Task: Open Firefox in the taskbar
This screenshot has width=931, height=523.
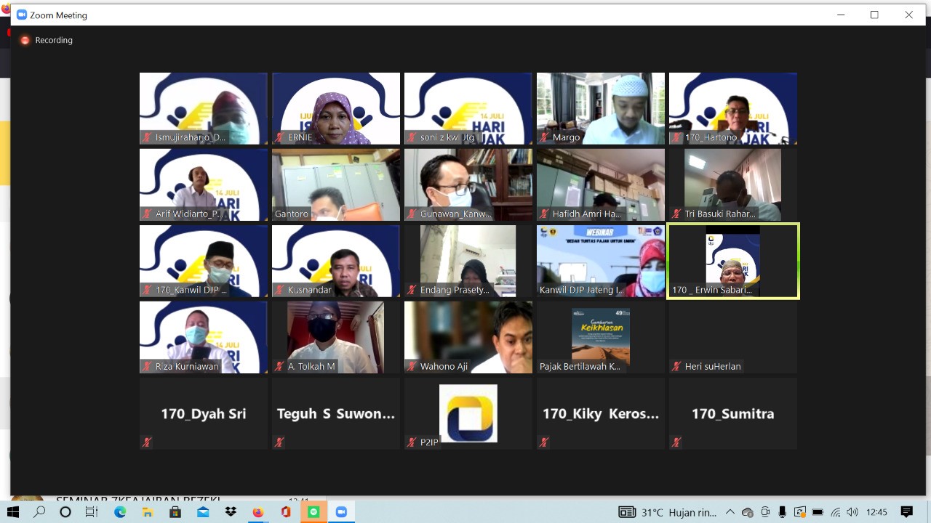Action: [x=257, y=512]
